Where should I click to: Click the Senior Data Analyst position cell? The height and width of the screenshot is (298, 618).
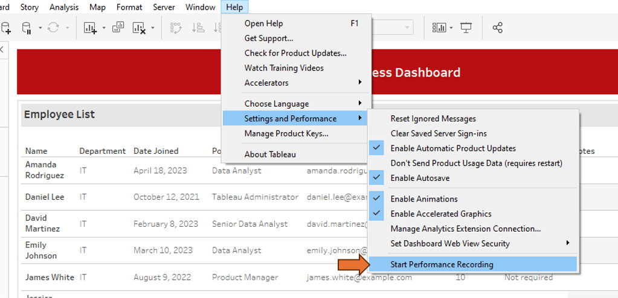coord(250,224)
